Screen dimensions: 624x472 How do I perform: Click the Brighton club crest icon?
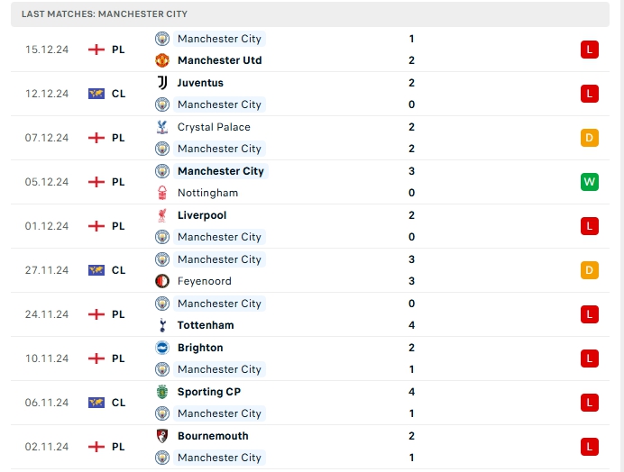tap(162, 348)
